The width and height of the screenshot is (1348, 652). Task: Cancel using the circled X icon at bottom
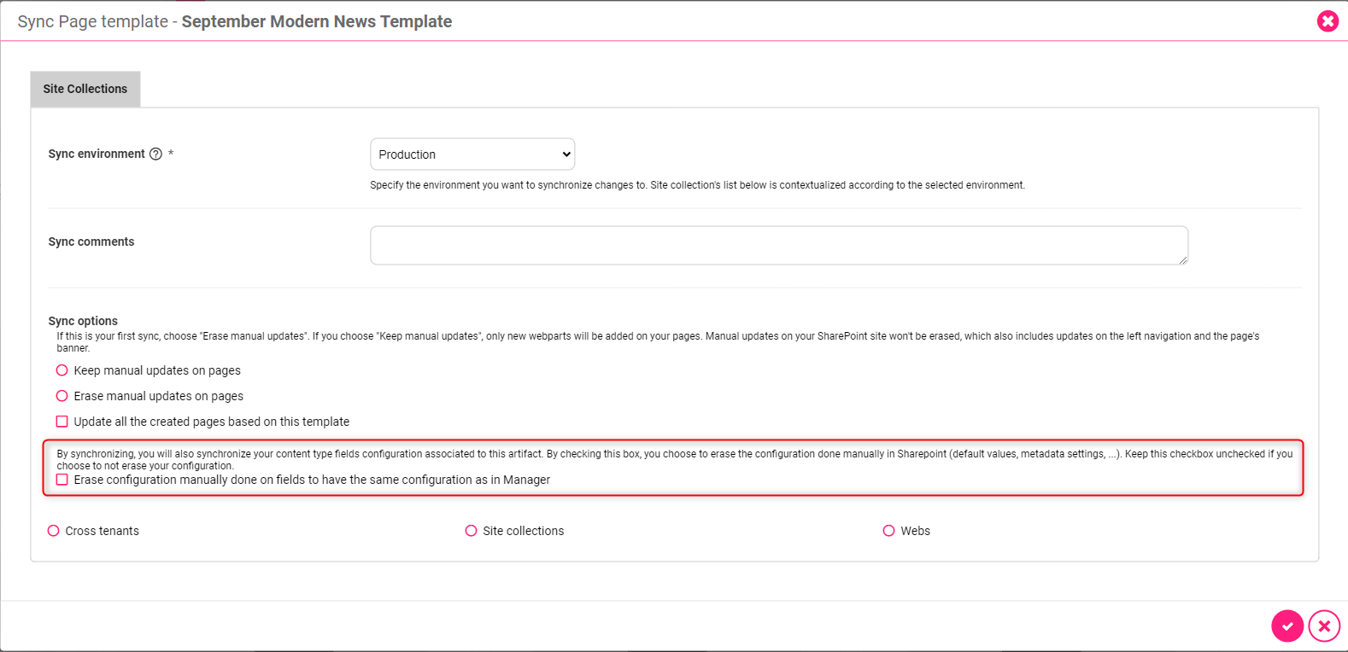point(1324,626)
